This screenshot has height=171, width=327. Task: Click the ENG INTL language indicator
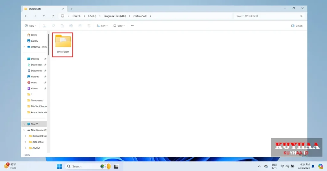point(274,166)
